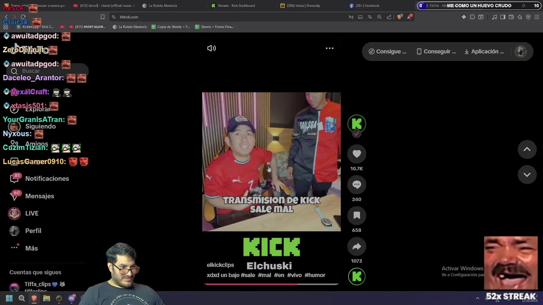Bookmark page using the browser bookmark icon
This screenshot has width=543, height=305.
point(102,17)
